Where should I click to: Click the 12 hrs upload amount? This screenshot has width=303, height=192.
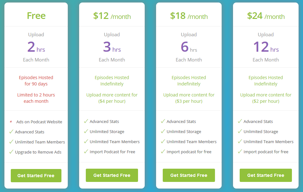pyautogui.click(x=266, y=47)
